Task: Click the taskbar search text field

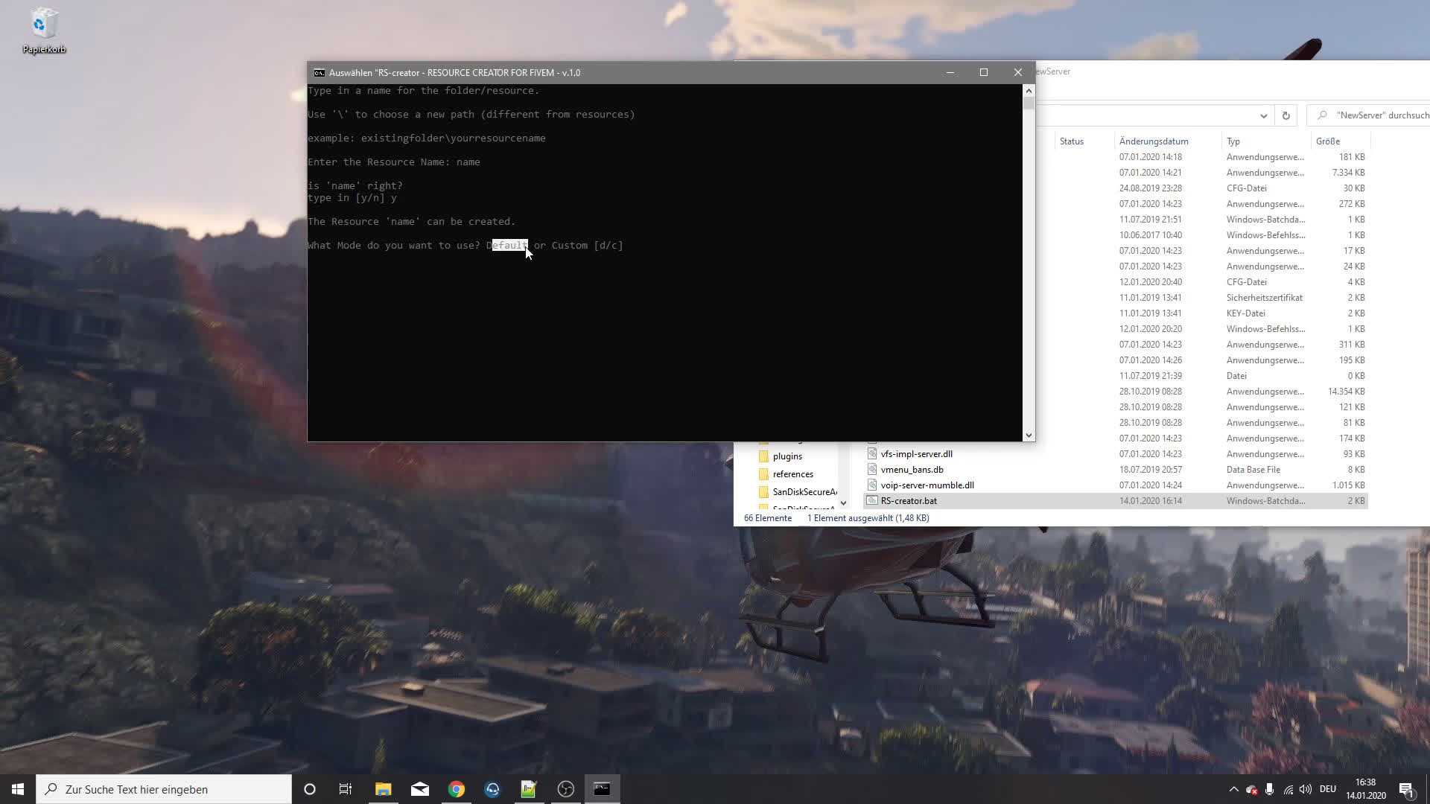Action: pos(164,789)
